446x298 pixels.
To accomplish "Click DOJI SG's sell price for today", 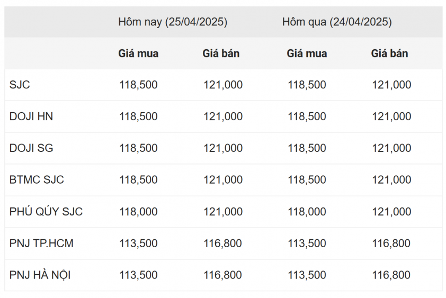I will [223, 148].
